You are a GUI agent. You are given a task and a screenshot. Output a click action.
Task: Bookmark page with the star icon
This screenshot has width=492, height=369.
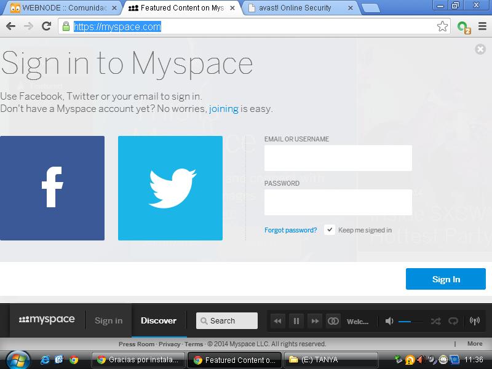tap(442, 26)
